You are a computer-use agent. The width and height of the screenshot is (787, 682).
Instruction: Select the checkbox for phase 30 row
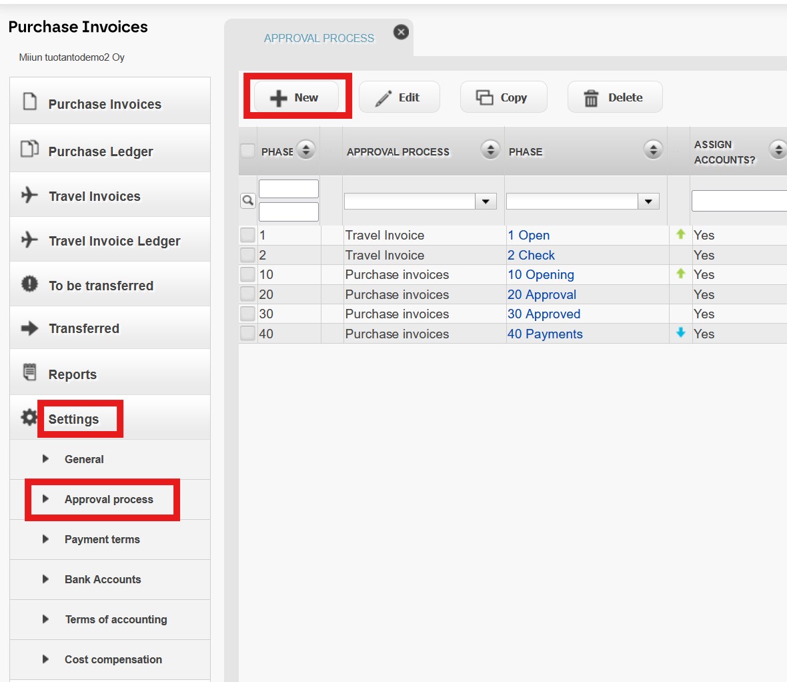248,314
